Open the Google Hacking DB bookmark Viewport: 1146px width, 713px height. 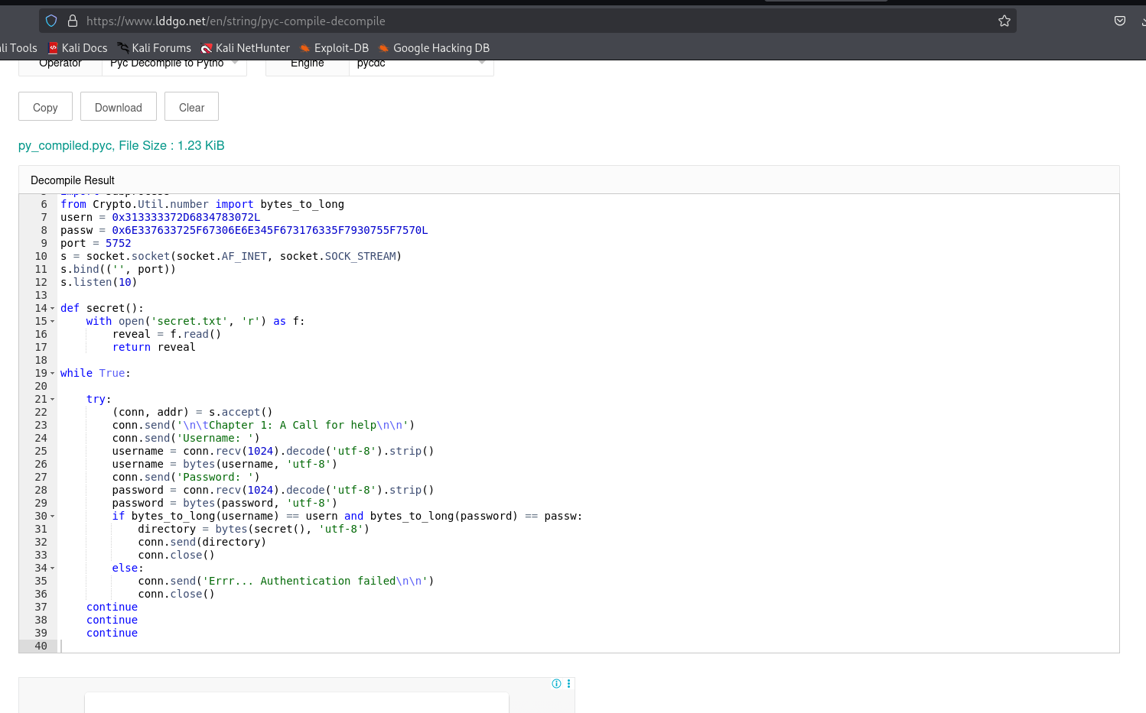(434, 47)
